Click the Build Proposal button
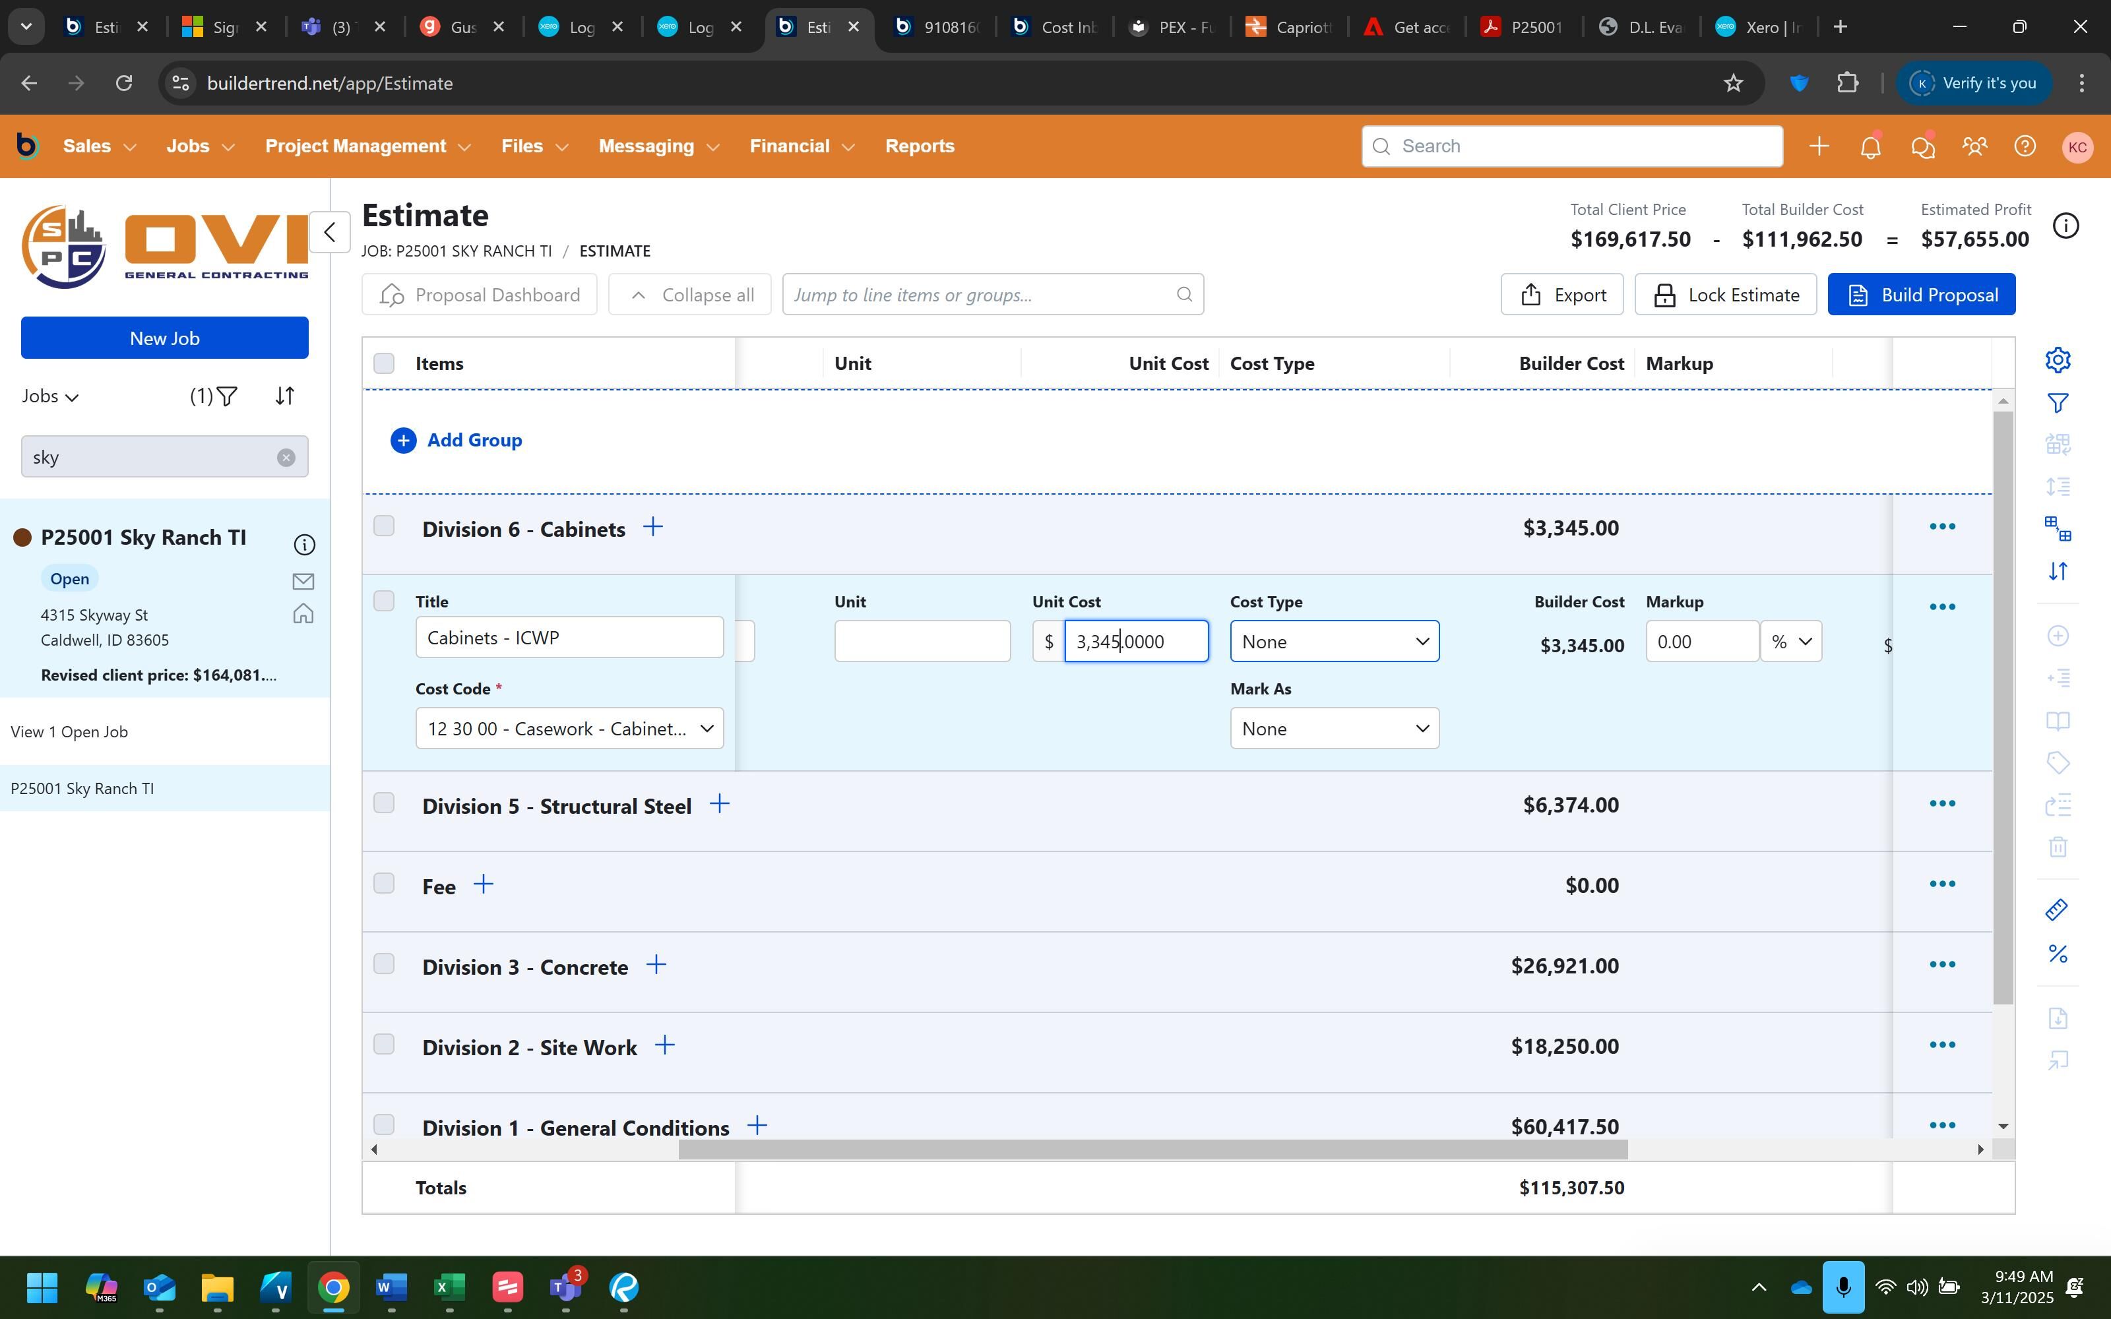The height and width of the screenshot is (1319, 2111). (x=1921, y=295)
